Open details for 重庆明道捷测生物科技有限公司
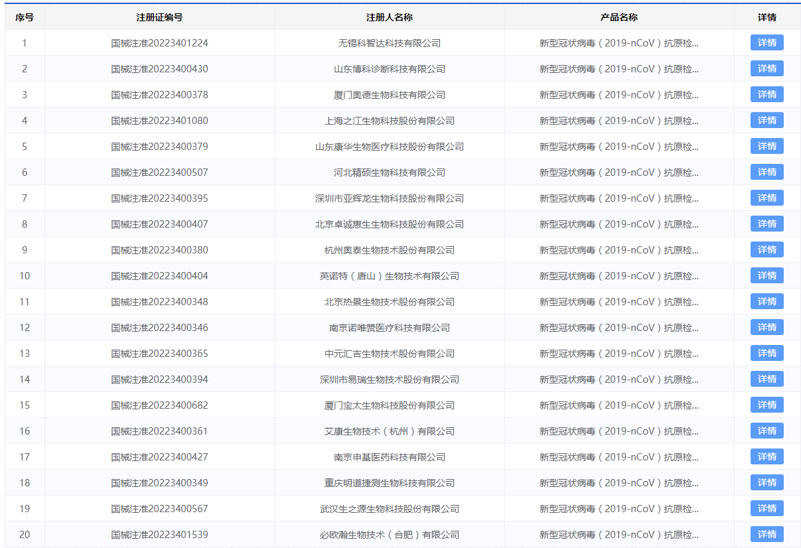The image size is (801, 548). coord(766,483)
